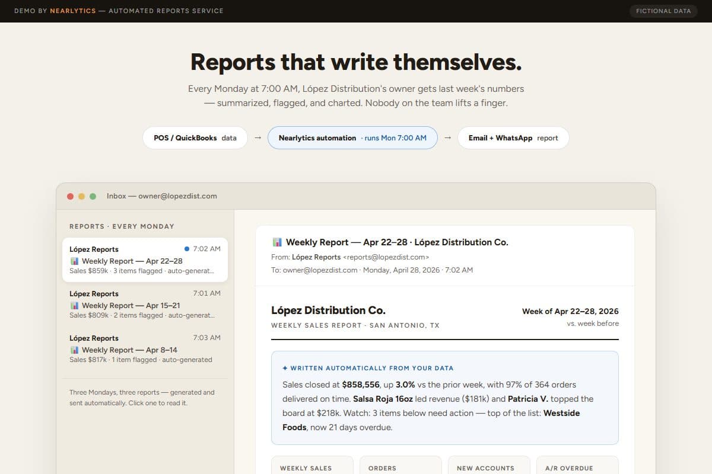The image size is (712, 474).
Task: Click the chart icon in the email subject header
Action: (x=277, y=242)
